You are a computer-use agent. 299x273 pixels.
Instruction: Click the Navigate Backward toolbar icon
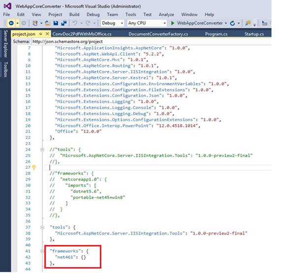coord(11,23)
